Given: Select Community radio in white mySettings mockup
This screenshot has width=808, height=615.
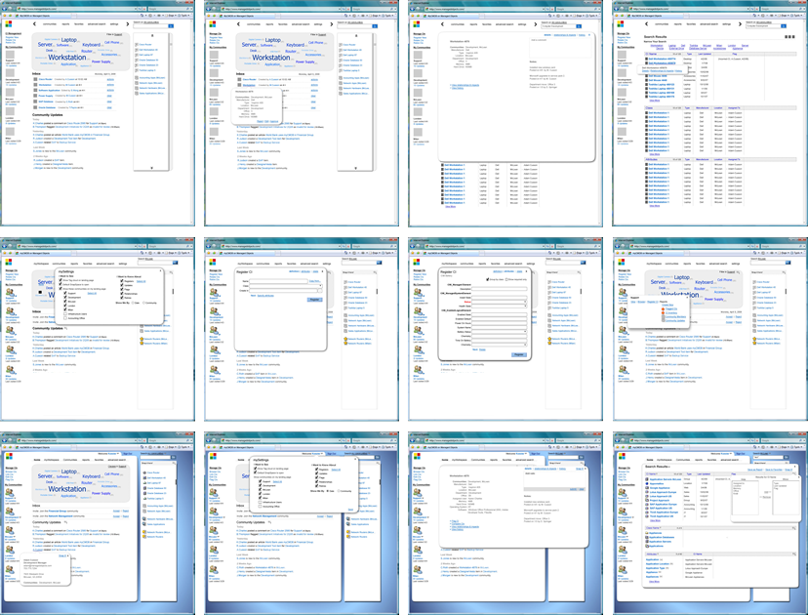Looking at the screenshot, I should pos(143,303).
